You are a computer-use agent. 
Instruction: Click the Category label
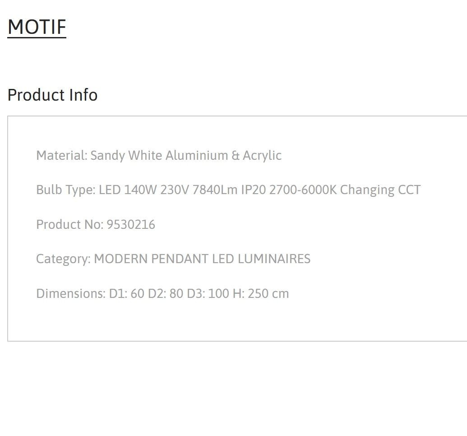(x=63, y=259)
